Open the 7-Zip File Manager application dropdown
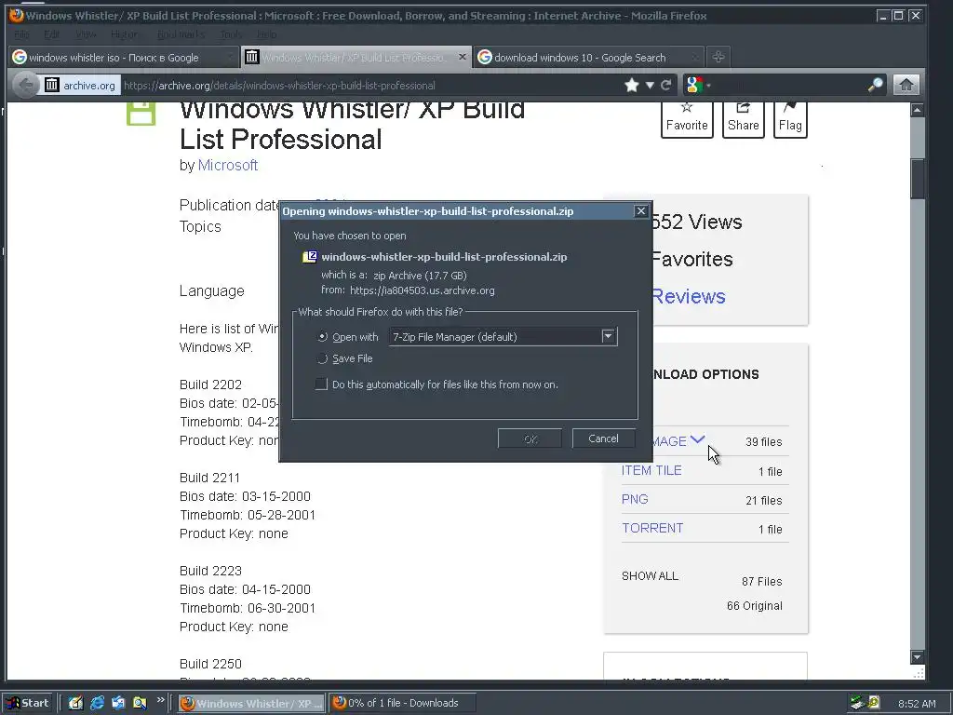 [x=608, y=336]
